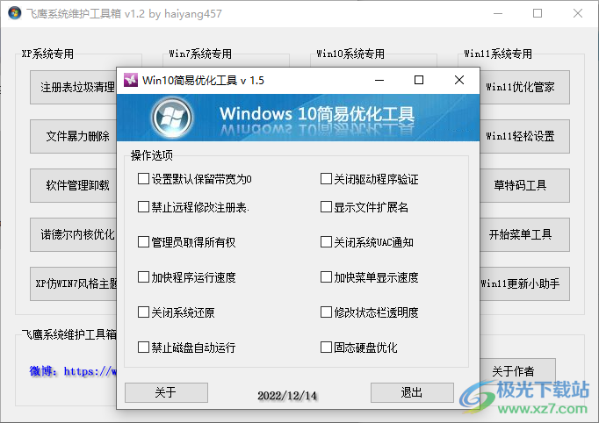
Task: Open Win11更新小助手
Action: pos(524,283)
